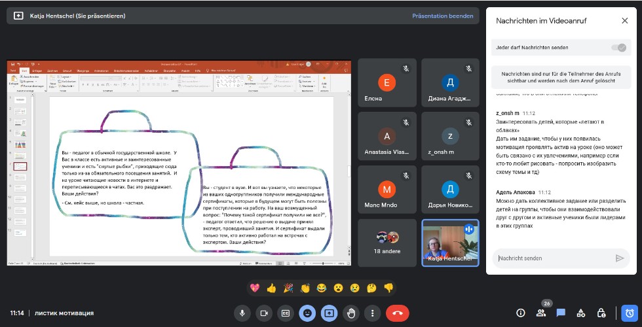Open host controls lock icon
642x327 pixels.
tap(601, 313)
